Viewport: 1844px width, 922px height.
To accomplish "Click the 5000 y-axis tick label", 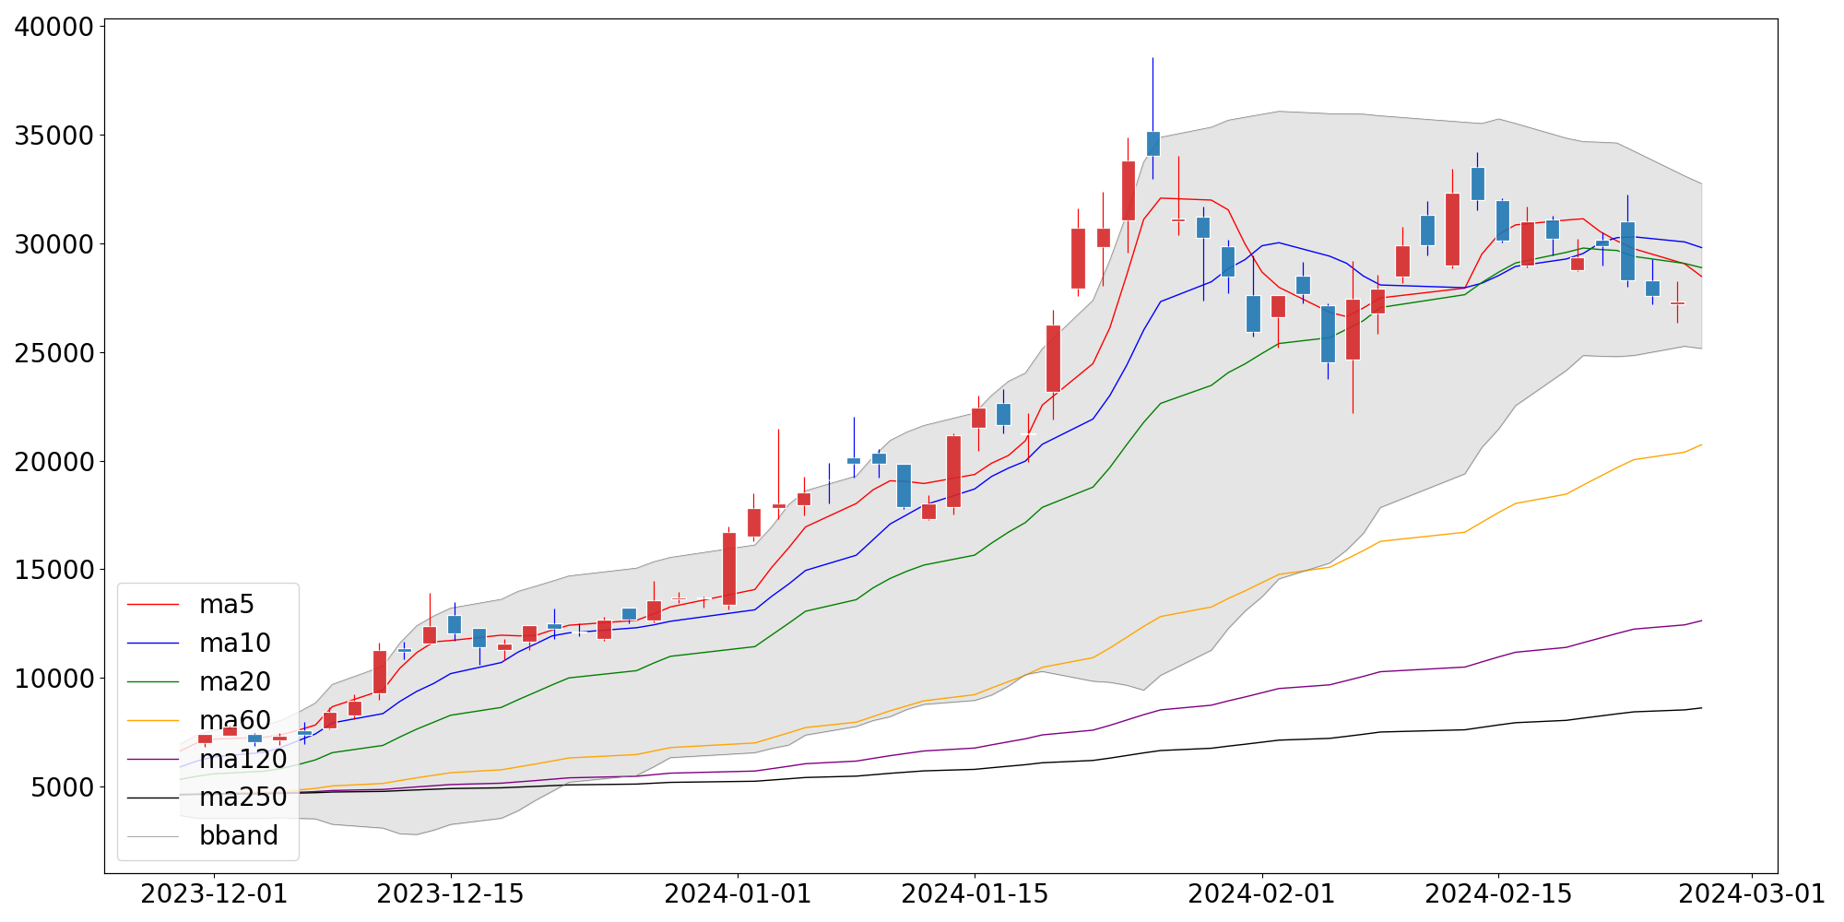I will 64,787.
